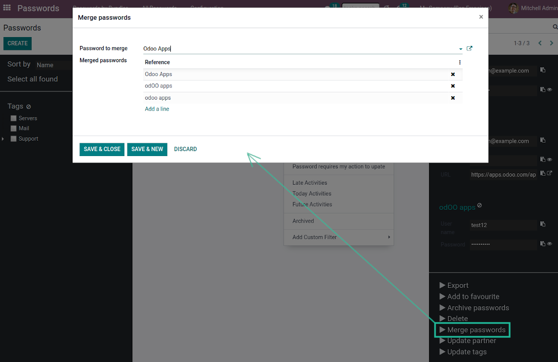558x362 pixels.
Task: Tick the Support tag checkbox
Action: tap(13, 139)
